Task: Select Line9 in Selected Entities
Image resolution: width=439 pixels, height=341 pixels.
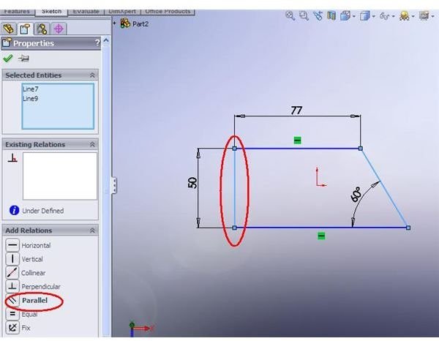Action: (x=31, y=99)
